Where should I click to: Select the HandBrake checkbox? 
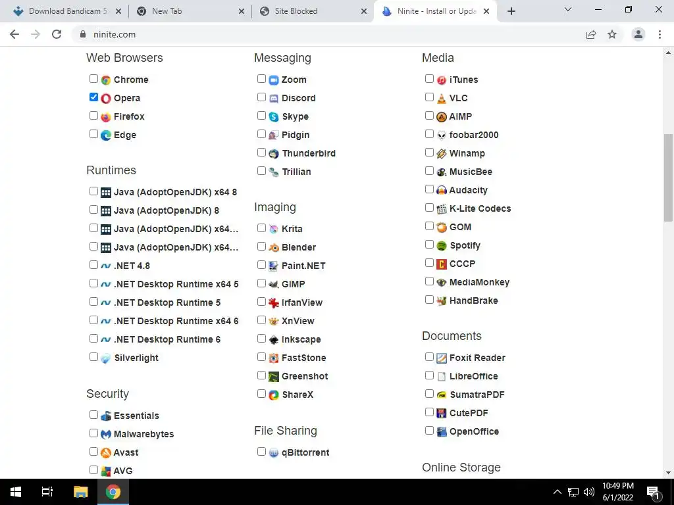429,300
